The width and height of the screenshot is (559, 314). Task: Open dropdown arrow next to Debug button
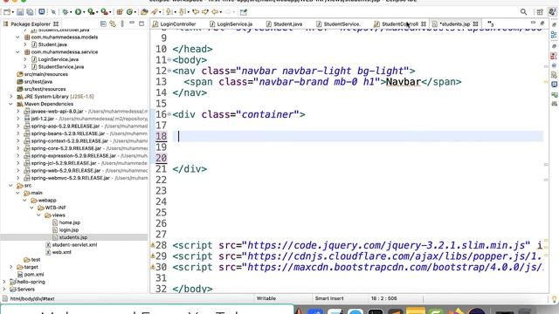click(x=71, y=12)
